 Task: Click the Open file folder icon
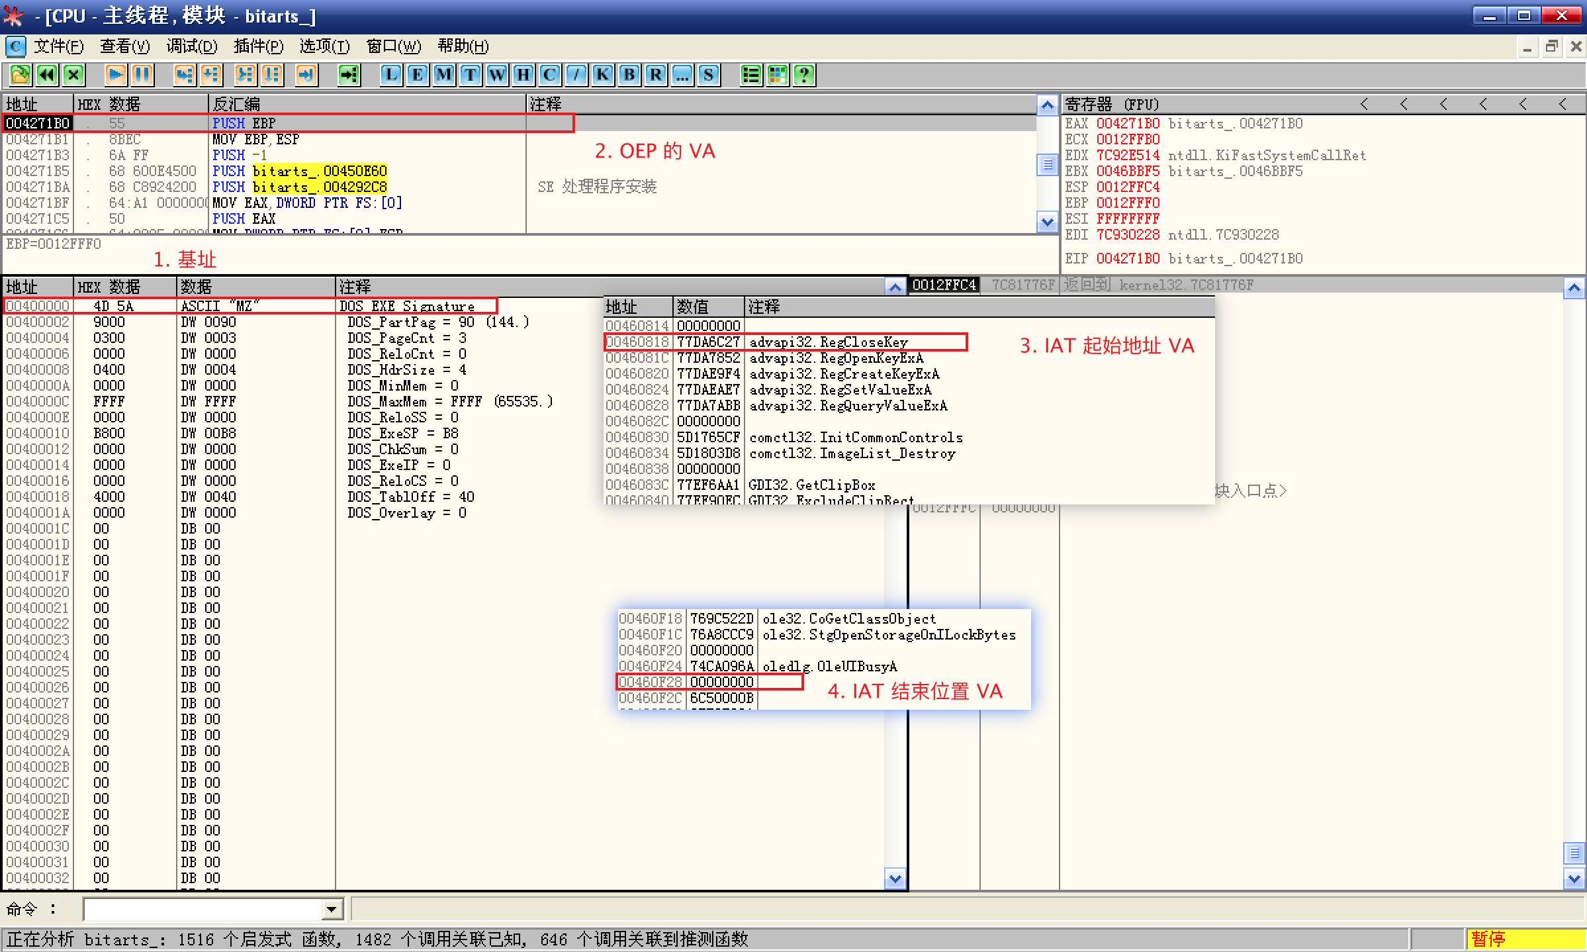point(20,75)
